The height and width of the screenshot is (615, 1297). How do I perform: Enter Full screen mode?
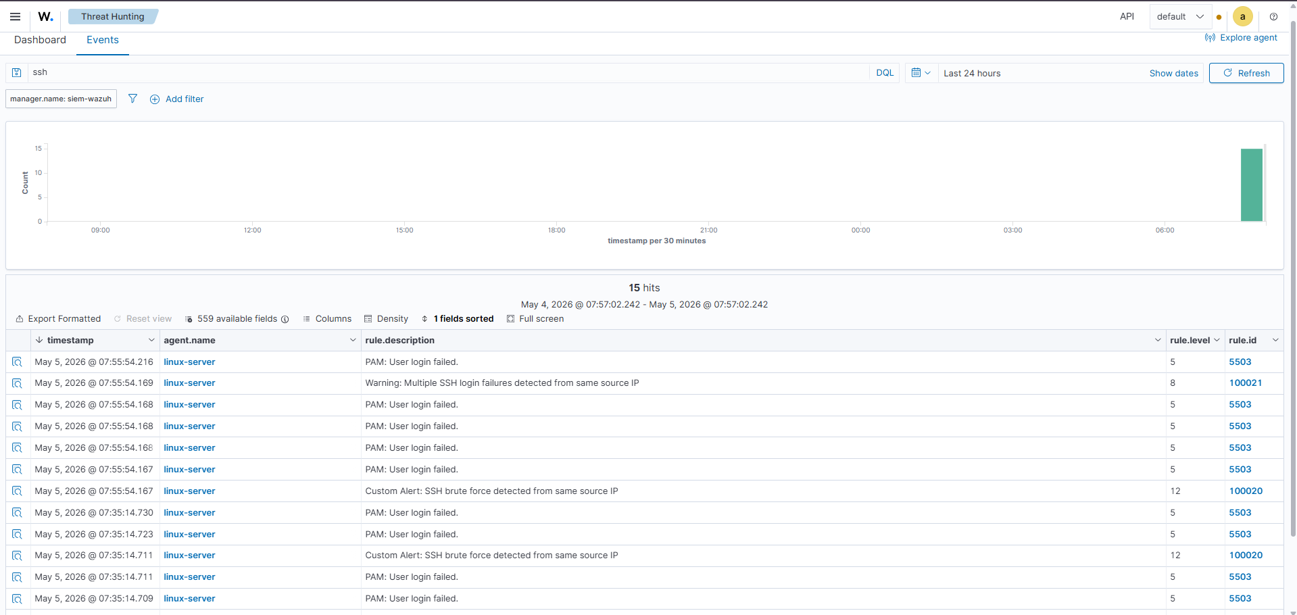tap(535, 319)
